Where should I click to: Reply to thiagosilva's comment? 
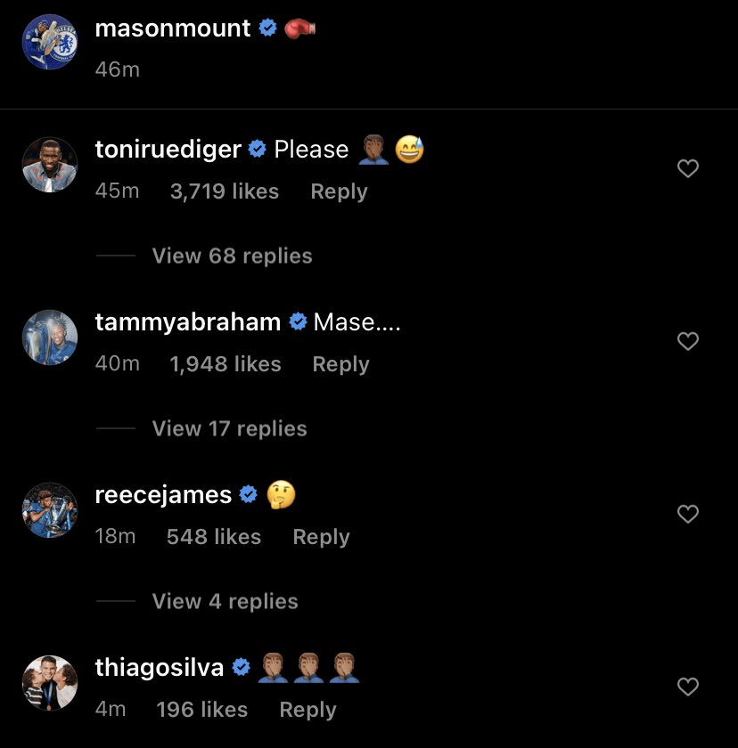click(x=307, y=710)
